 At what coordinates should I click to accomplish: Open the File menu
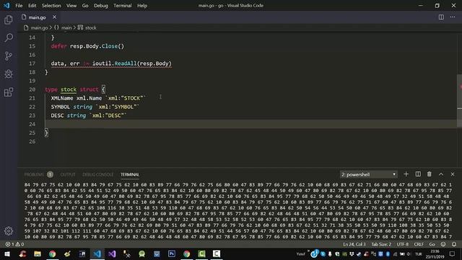point(19,5)
